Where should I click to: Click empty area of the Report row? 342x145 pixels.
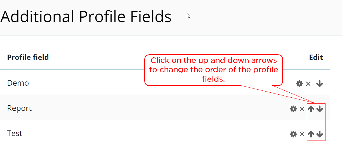(x=157, y=108)
